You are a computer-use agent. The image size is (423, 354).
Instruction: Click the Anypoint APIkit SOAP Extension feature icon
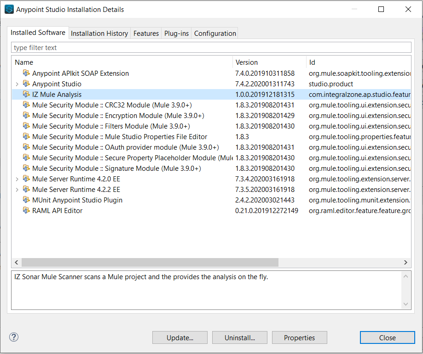(x=26, y=73)
